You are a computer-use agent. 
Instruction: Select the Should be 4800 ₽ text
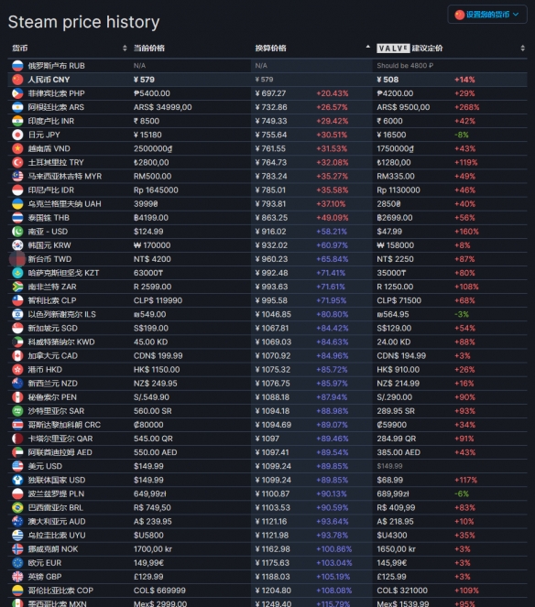pos(405,66)
